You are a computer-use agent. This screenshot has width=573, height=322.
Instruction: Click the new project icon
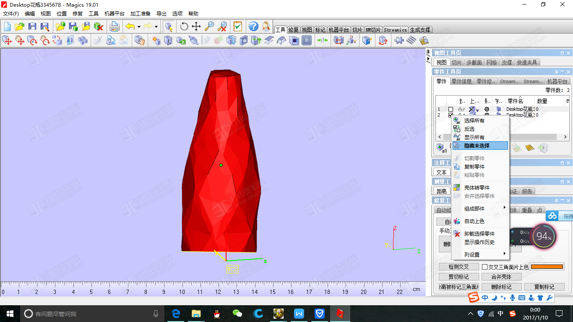click(x=7, y=26)
